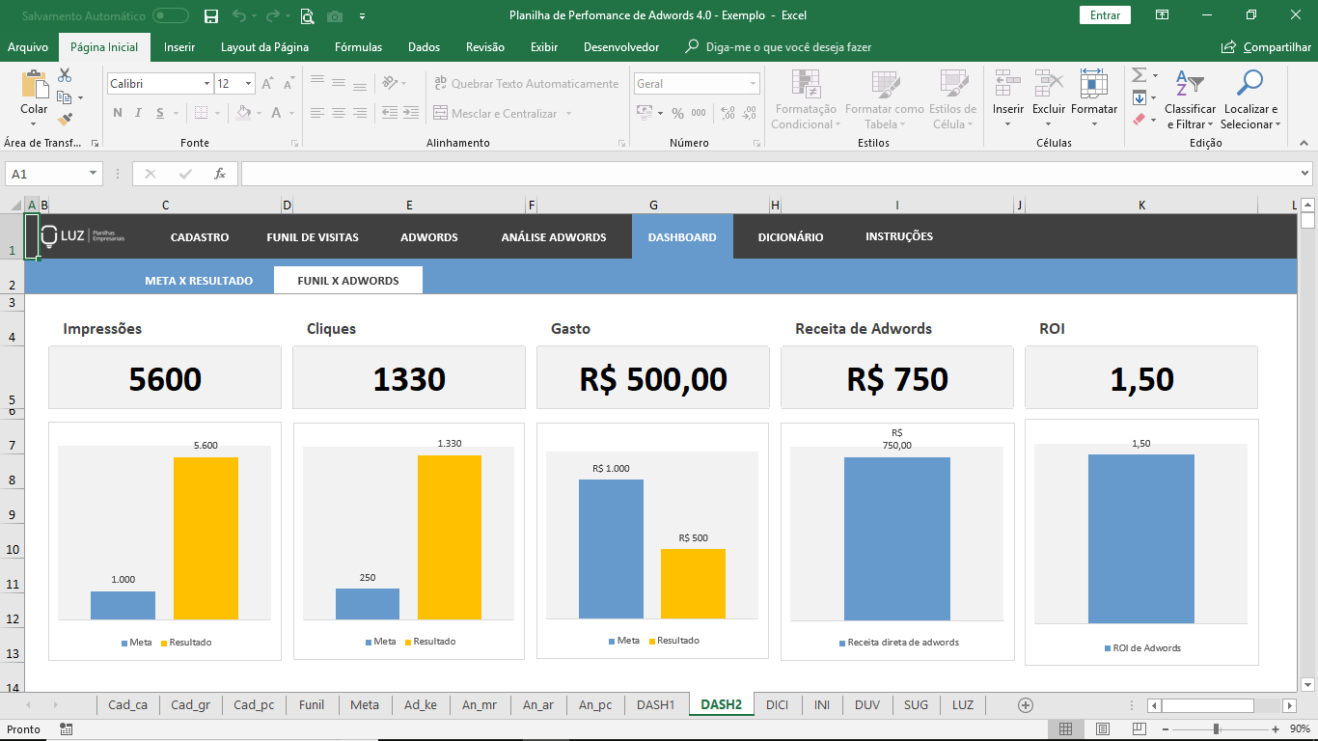Open Customize Quick Access Toolbar arrow
This screenshot has width=1318, height=741.
[362, 16]
